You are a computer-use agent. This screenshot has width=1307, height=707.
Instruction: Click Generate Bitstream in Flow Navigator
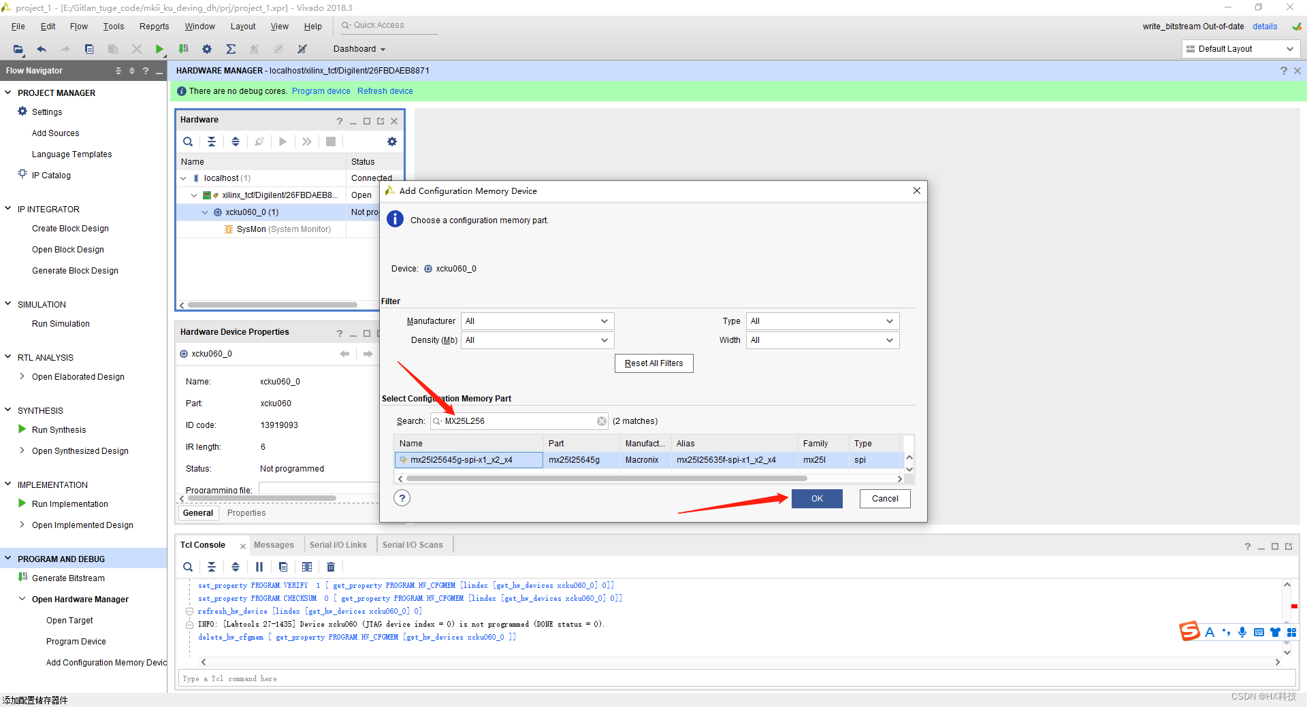(68, 578)
